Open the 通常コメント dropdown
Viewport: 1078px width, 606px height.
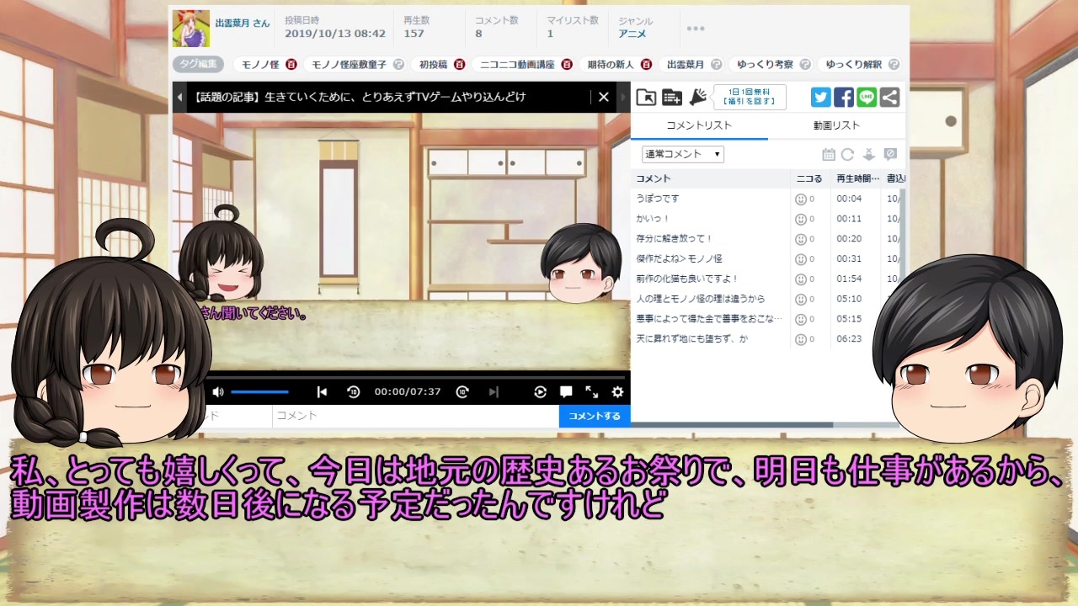pyautogui.click(x=683, y=154)
